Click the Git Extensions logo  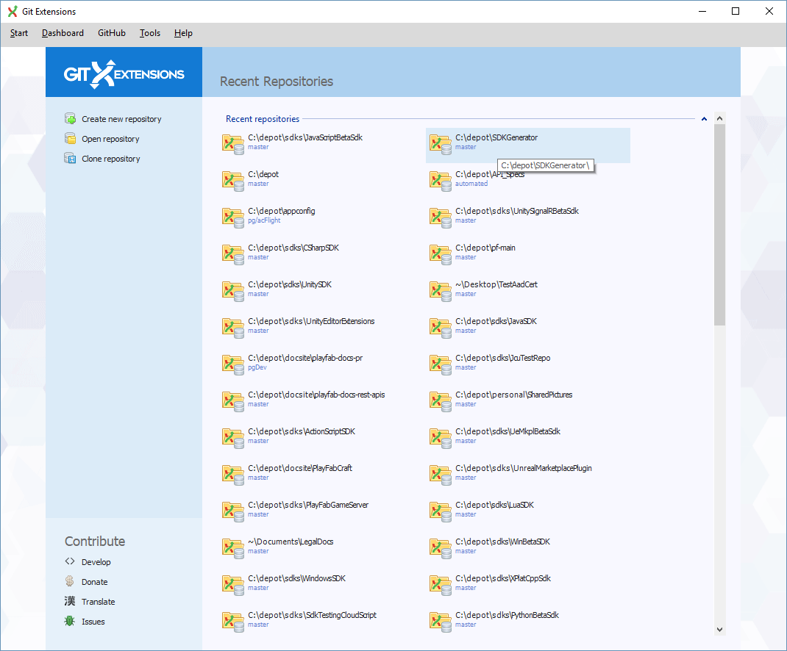tap(124, 71)
